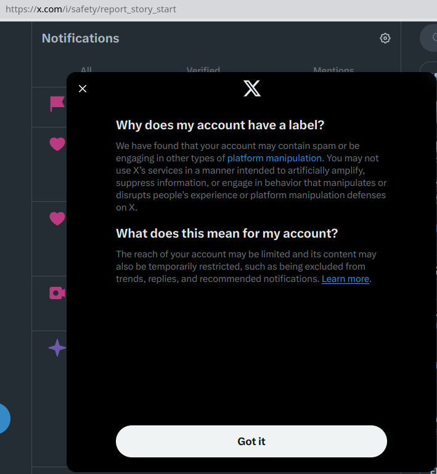Focus the browser URL address bar
Image resolution: width=437 pixels, height=474 pixels.
tap(185, 9)
